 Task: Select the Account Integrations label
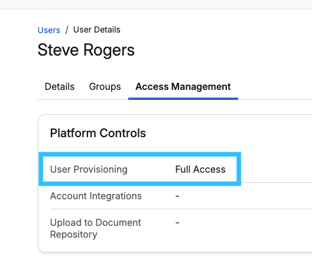tap(96, 196)
